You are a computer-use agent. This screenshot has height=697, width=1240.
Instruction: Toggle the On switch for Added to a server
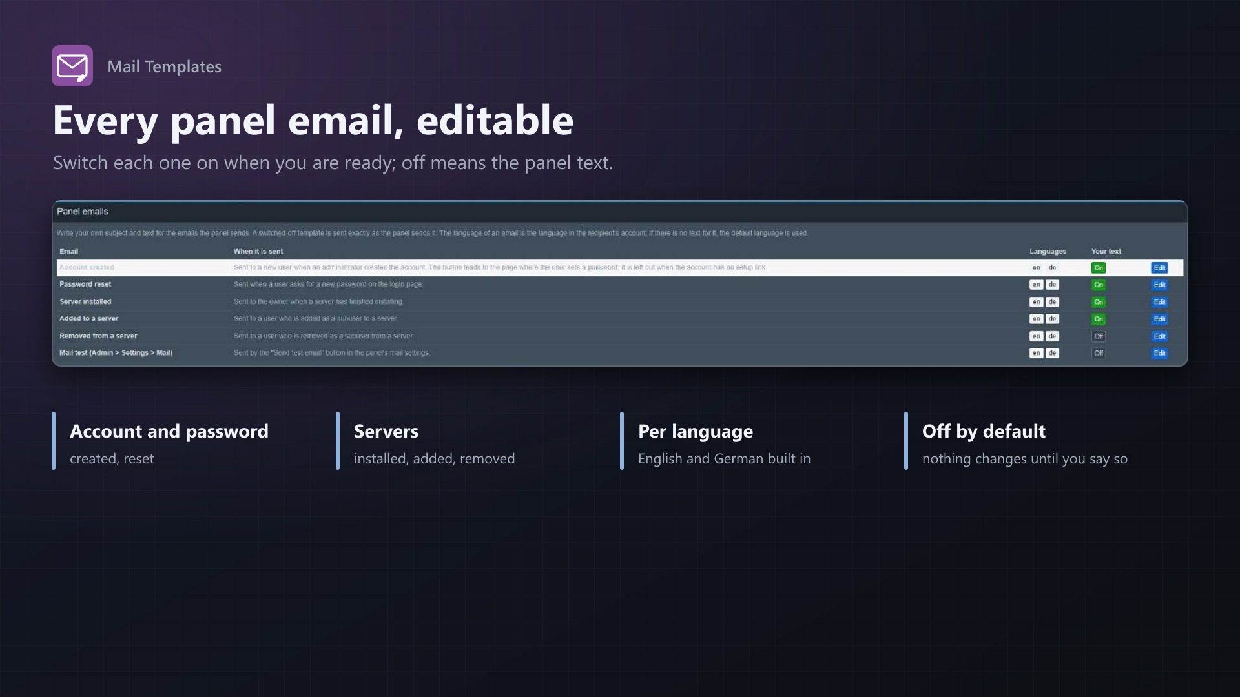click(x=1098, y=319)
